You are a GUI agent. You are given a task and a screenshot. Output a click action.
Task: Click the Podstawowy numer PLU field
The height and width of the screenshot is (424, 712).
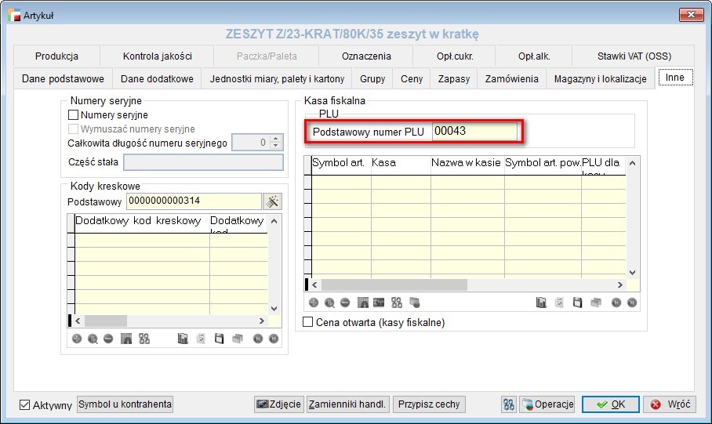coord(474,131)
